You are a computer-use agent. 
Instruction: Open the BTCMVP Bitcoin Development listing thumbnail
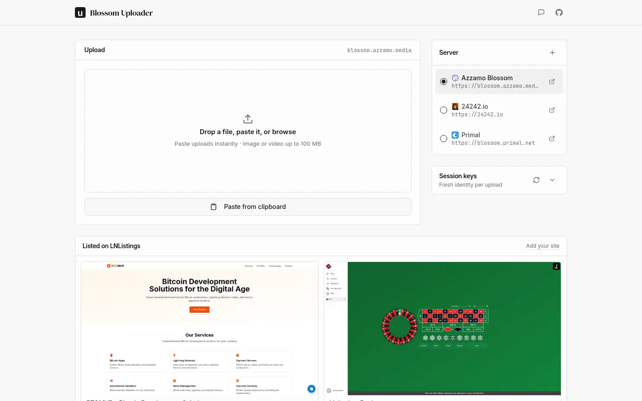point(199,329)
